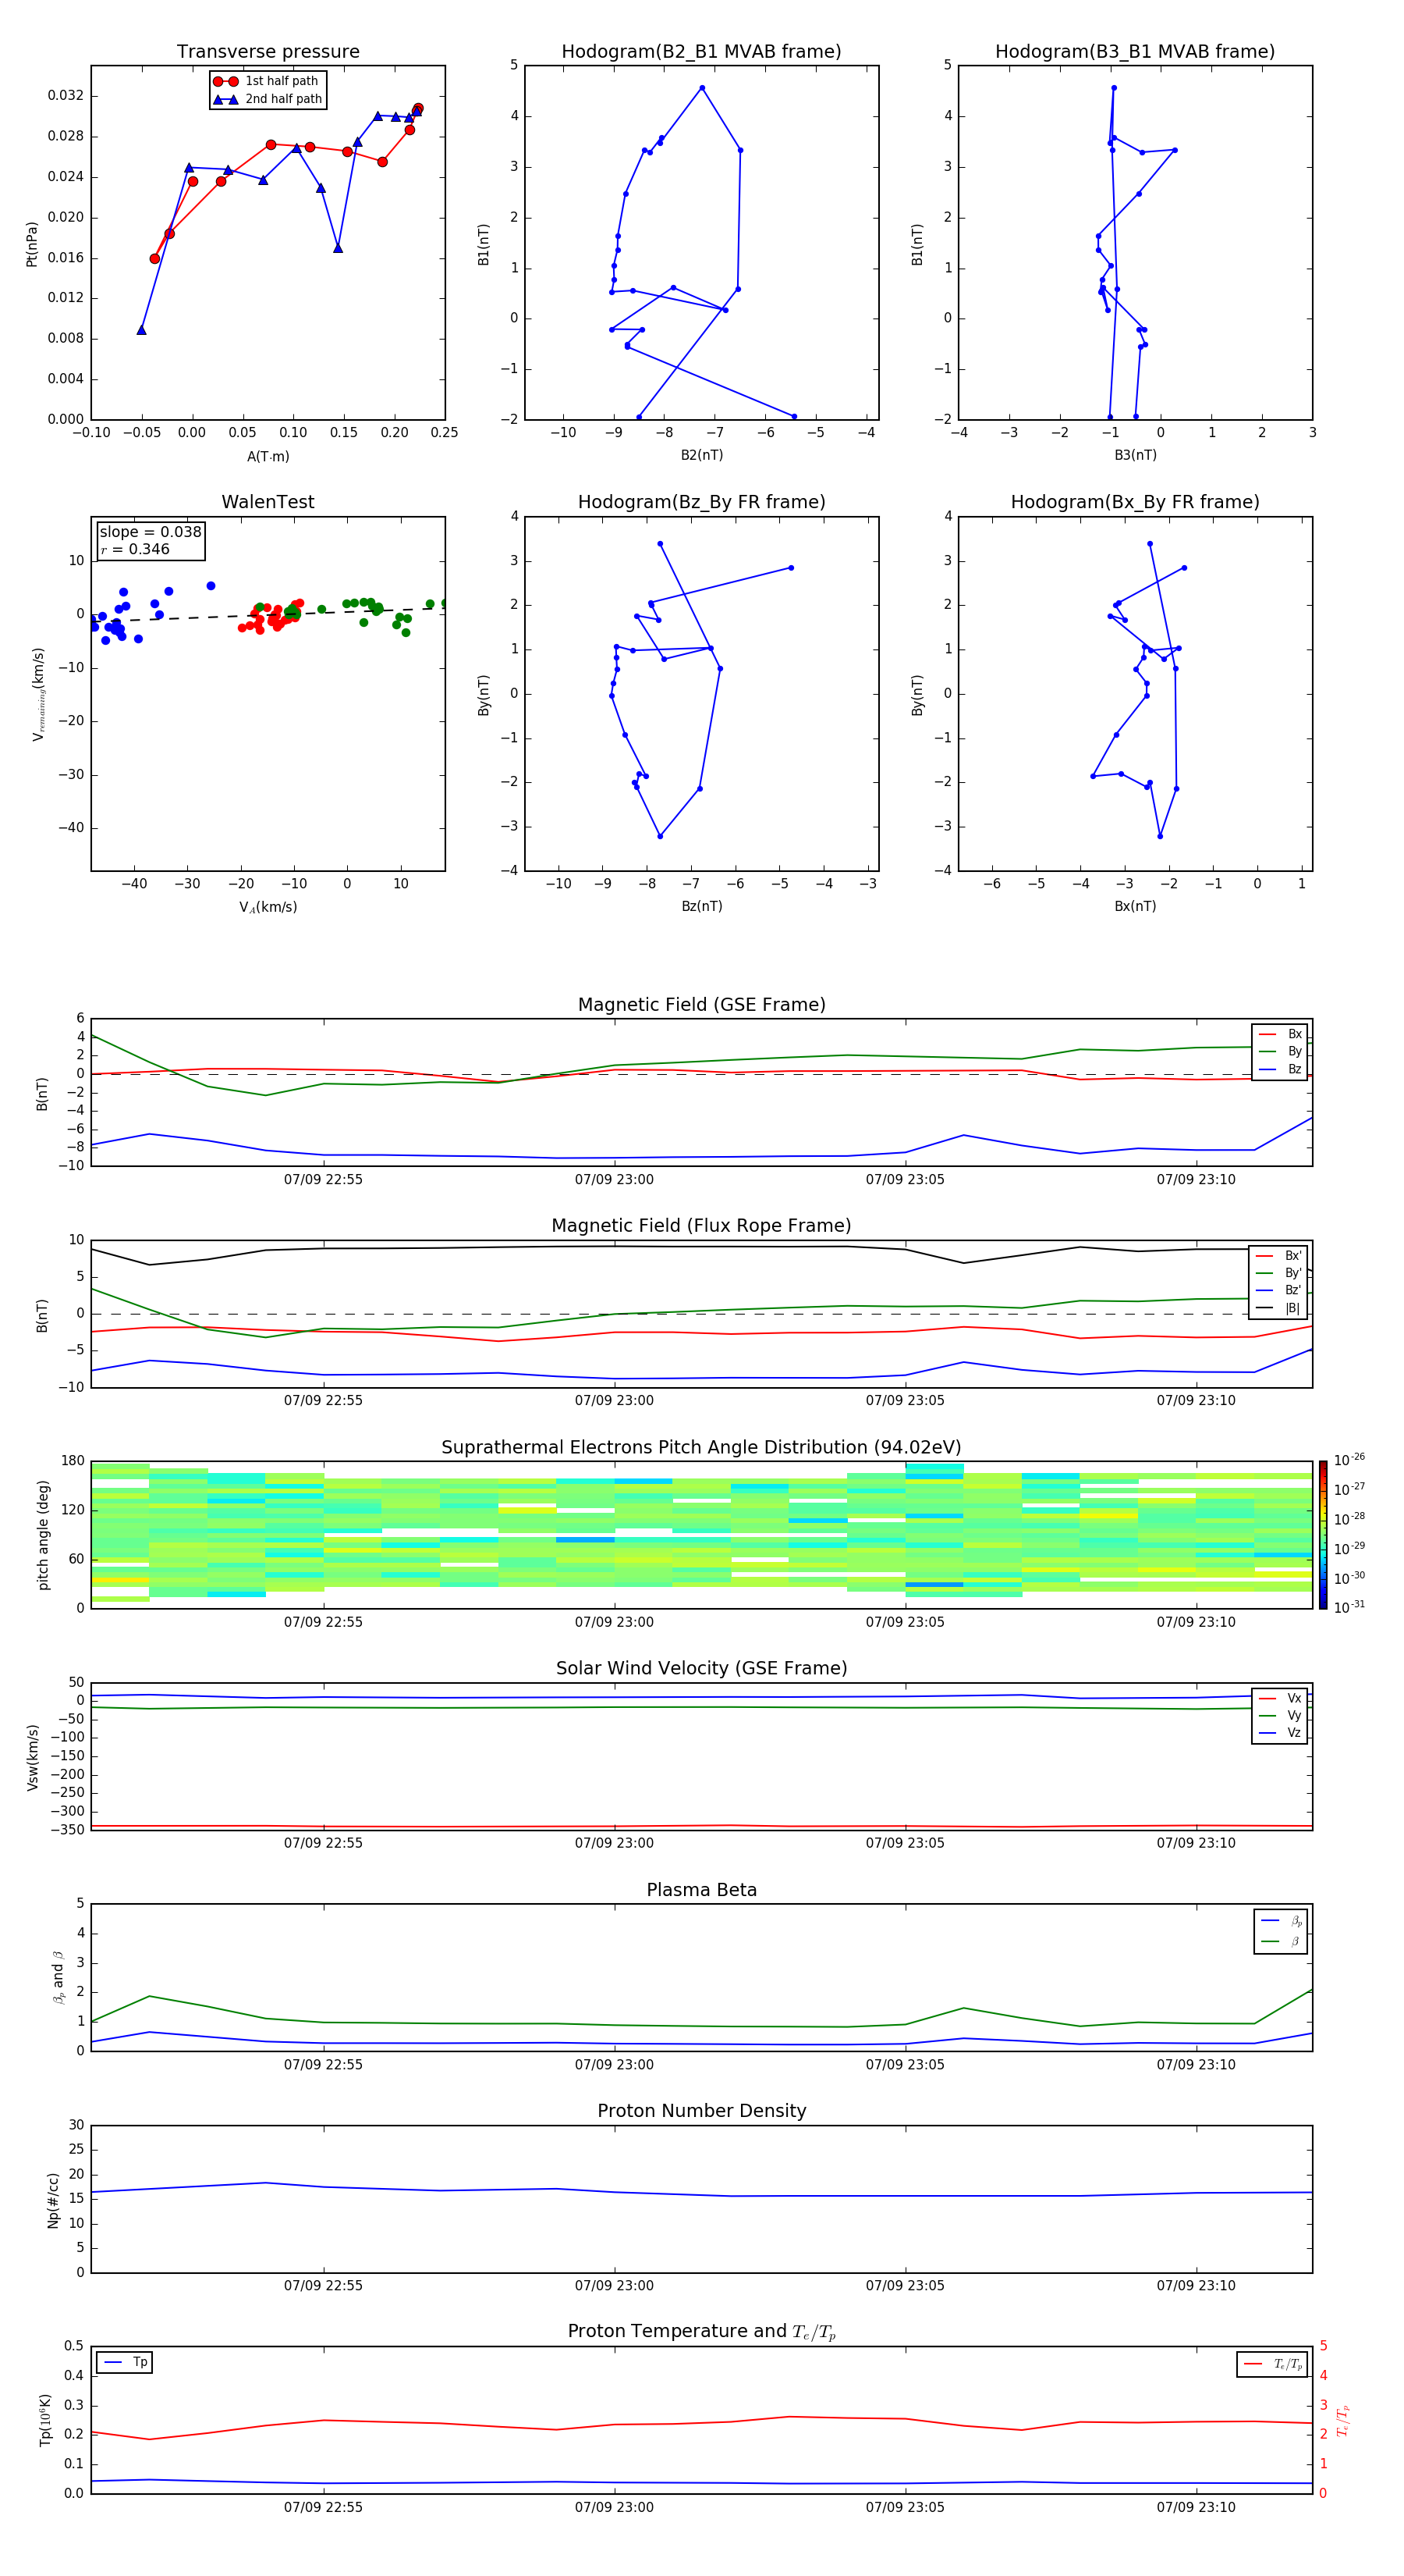Click the 'Bx' legend entry in GSE panel
This screenshot has width=1404, height=2576.
click(x=1281, y=1034)
